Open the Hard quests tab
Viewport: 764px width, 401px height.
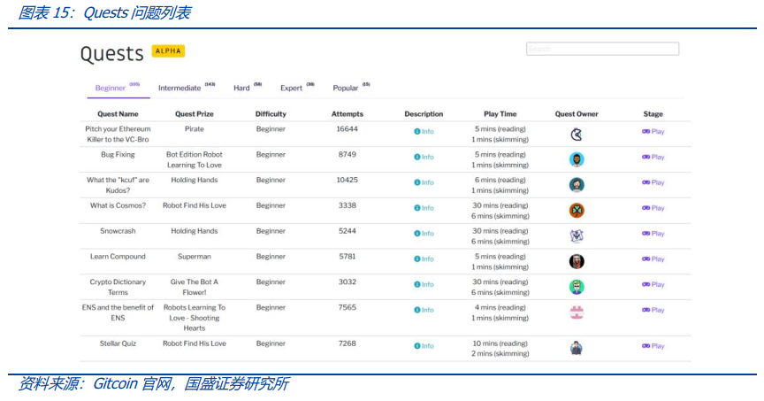(248, 88)
